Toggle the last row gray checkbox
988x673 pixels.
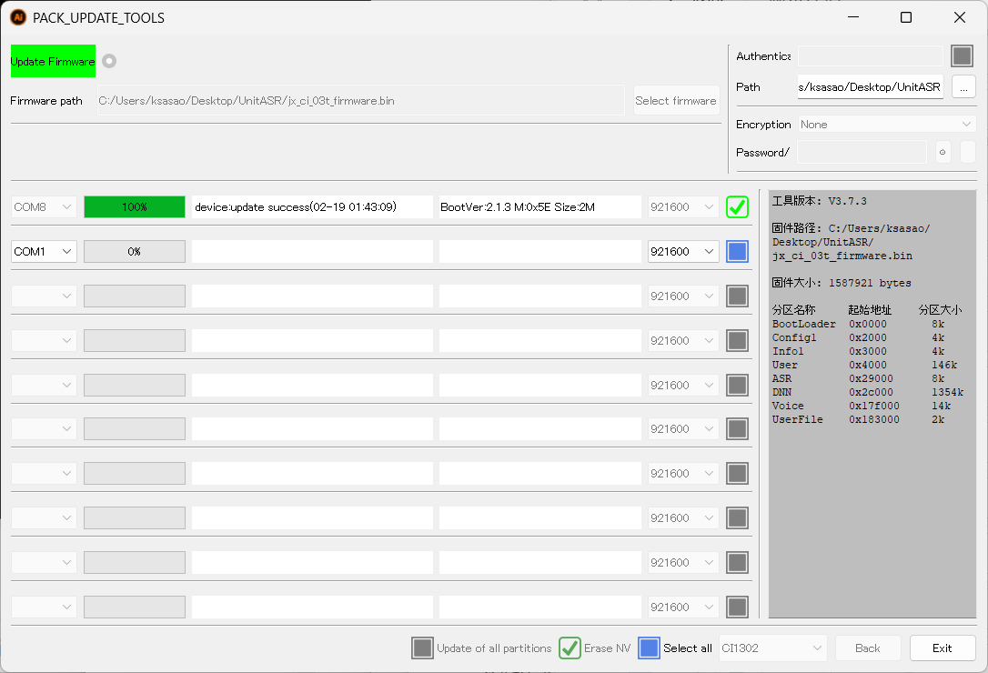tap(737, 607)
